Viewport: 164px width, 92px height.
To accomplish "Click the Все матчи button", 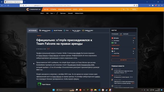I will click(123, 60).
